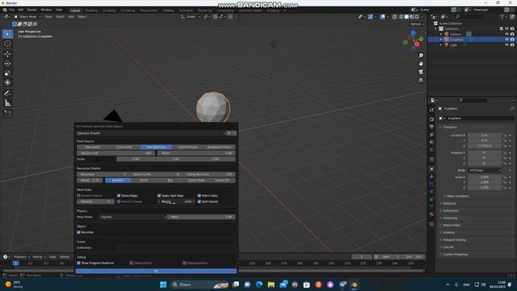
Task: Select the Rotate tool in left toolbar
Action: point(7,63)
